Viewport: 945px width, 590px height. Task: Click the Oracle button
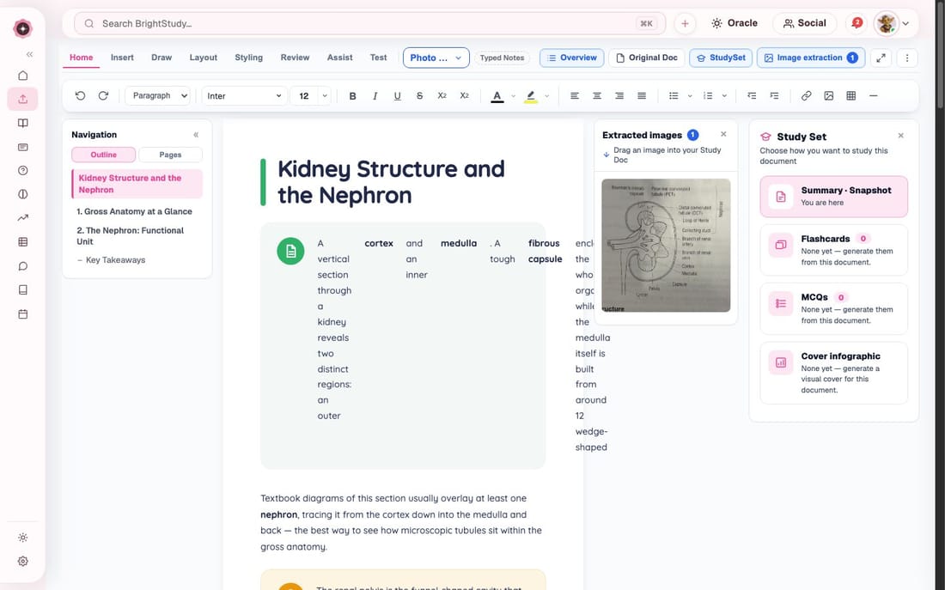735,23
